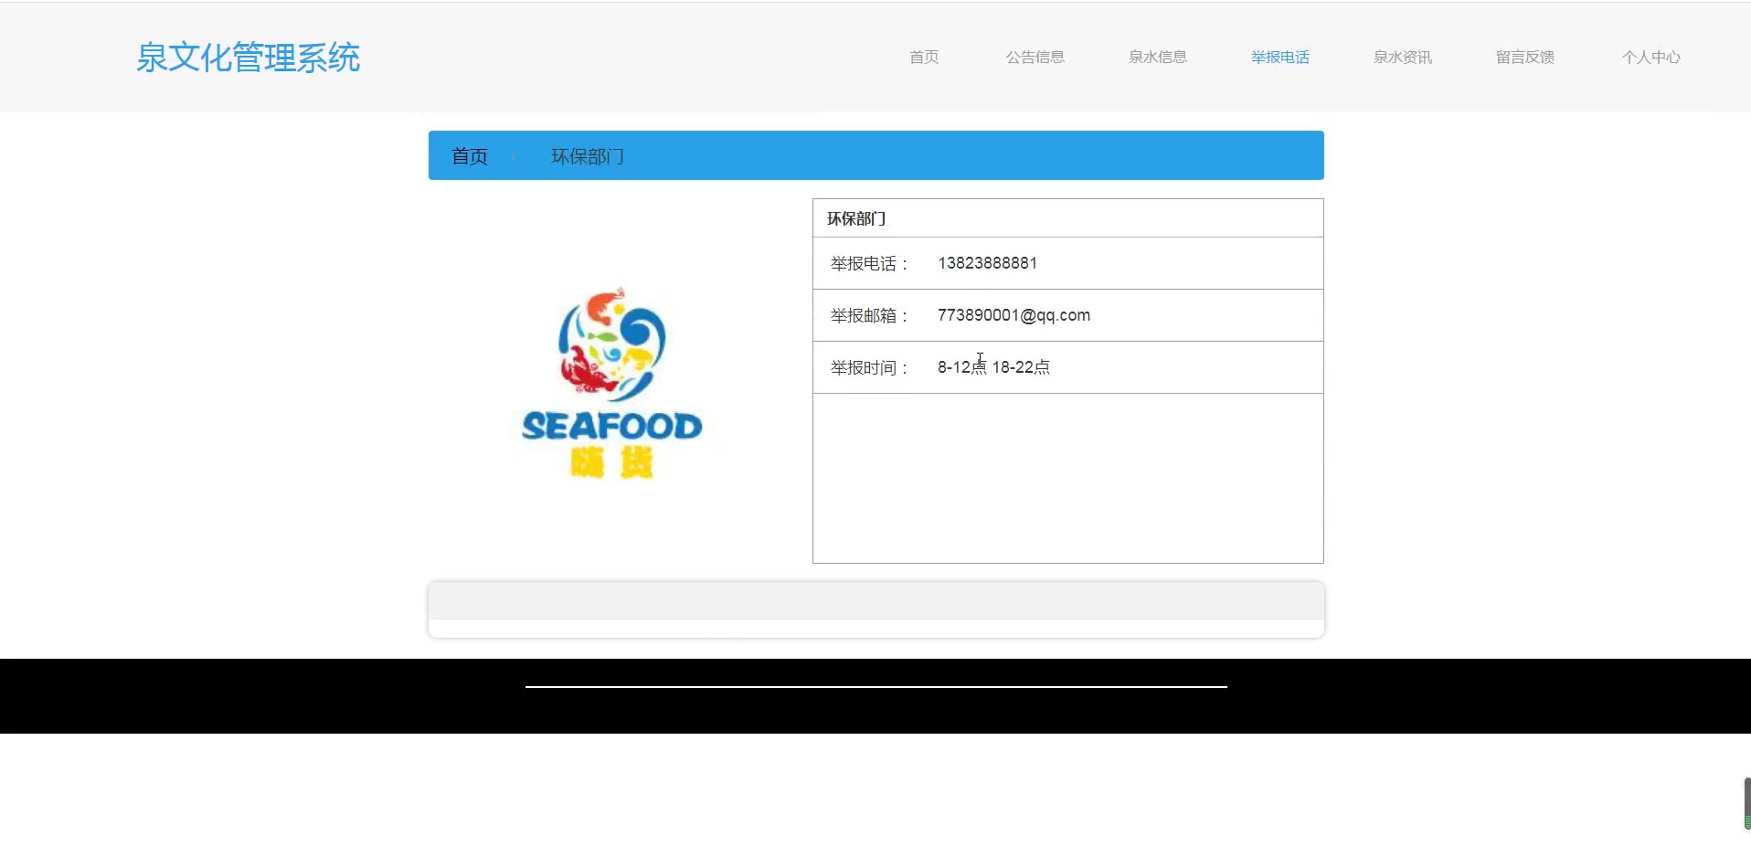Click the 举报时间： label
Viewport: 1751px width, 857px height.
(870, 368)
